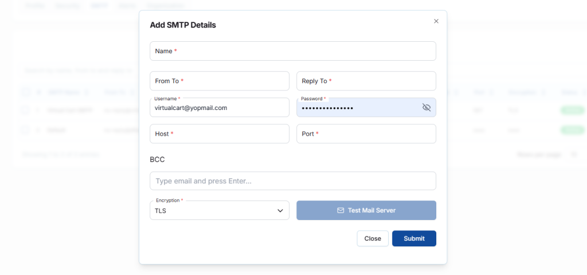This screenshot has height=275, width=587.
Task: Submit the SMTP details form
Action: [414, 238]
